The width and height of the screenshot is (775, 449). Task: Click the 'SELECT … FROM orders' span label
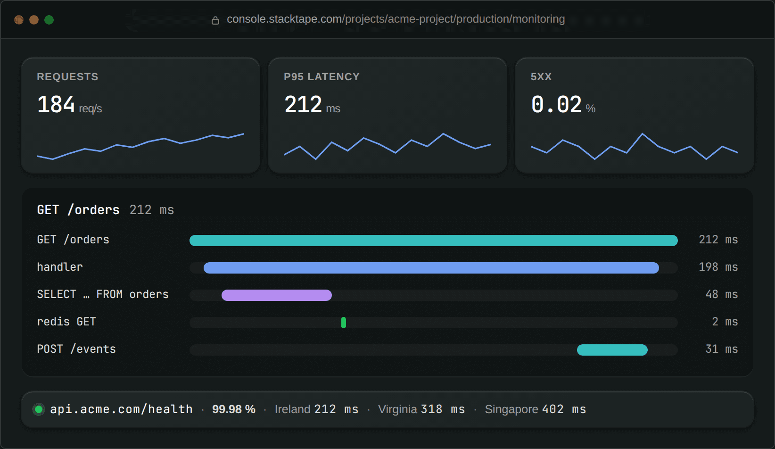coord(103,294)
